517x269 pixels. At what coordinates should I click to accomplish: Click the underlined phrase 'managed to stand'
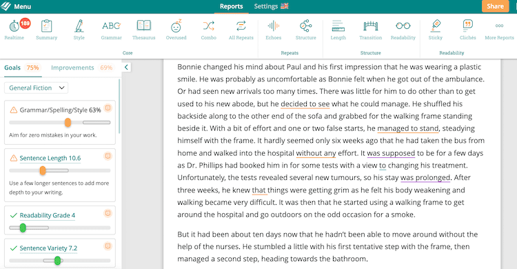[408, 128]
